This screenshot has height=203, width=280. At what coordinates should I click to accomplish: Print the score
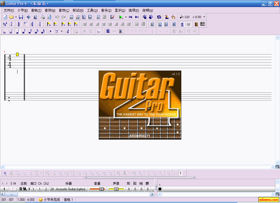43,17
